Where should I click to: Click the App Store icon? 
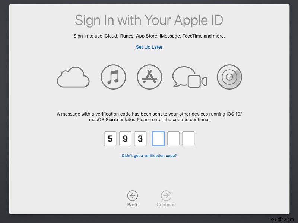pyautogui.click(x=149, y=77)
